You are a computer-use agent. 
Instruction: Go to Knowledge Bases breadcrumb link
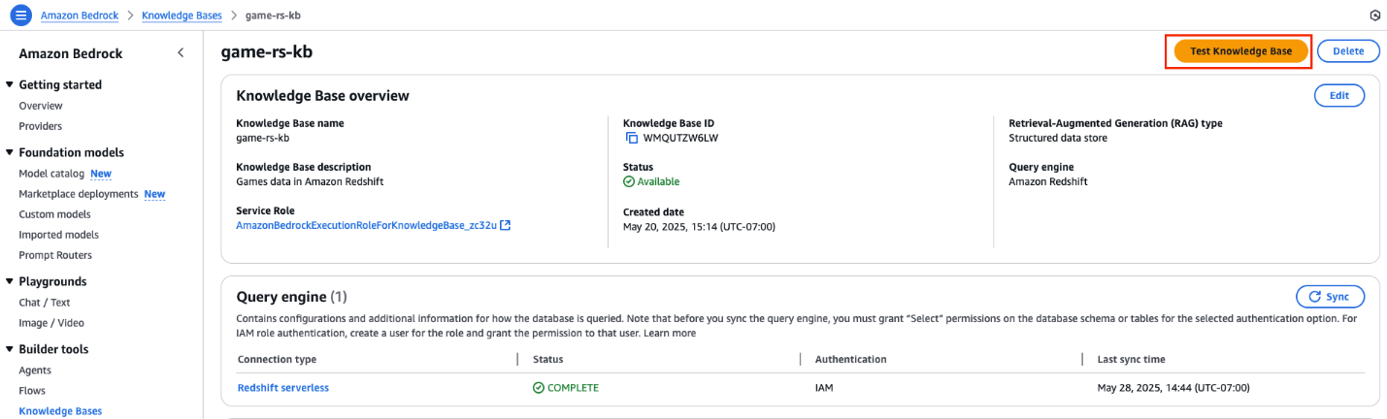[x=182, y=16]
